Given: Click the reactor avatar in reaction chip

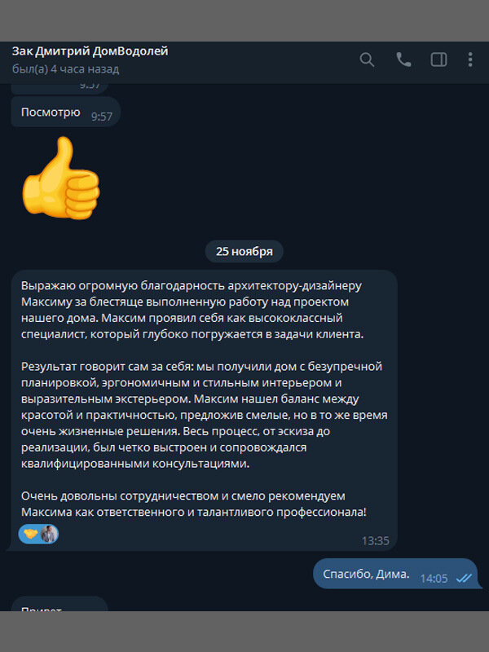Looking at the screenshot, I should coord(49,534).
